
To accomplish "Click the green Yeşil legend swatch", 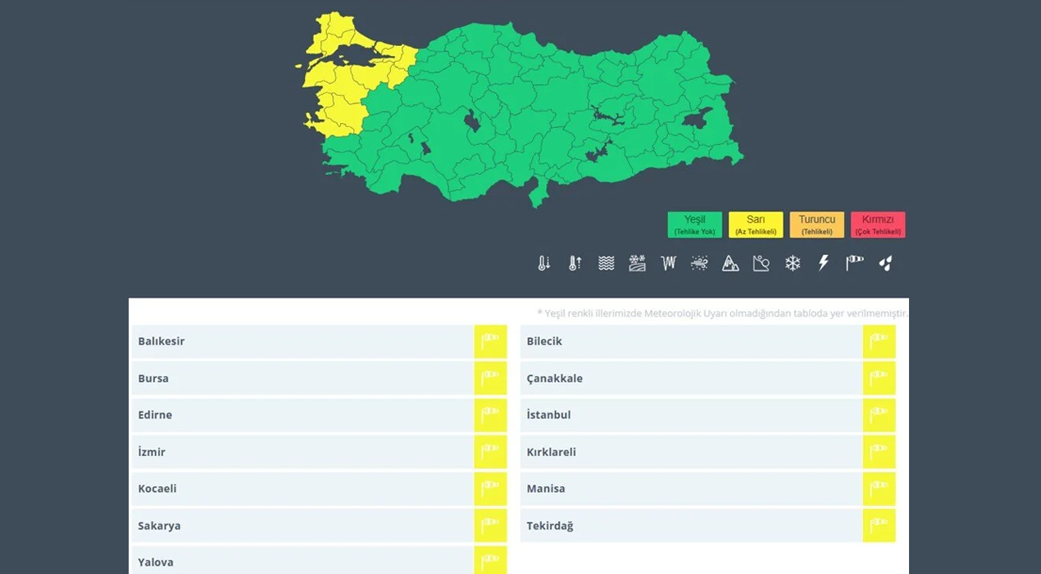I will click(694, 225).
